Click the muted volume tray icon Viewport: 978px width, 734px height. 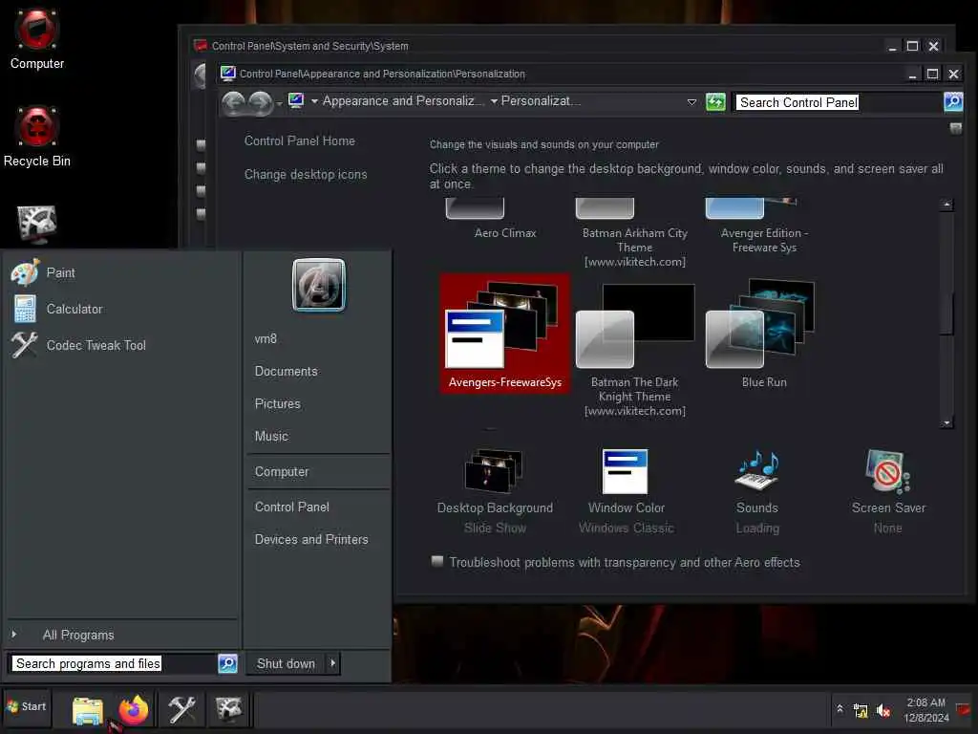882,710
